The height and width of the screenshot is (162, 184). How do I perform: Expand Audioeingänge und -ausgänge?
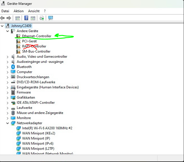[7, 62]
